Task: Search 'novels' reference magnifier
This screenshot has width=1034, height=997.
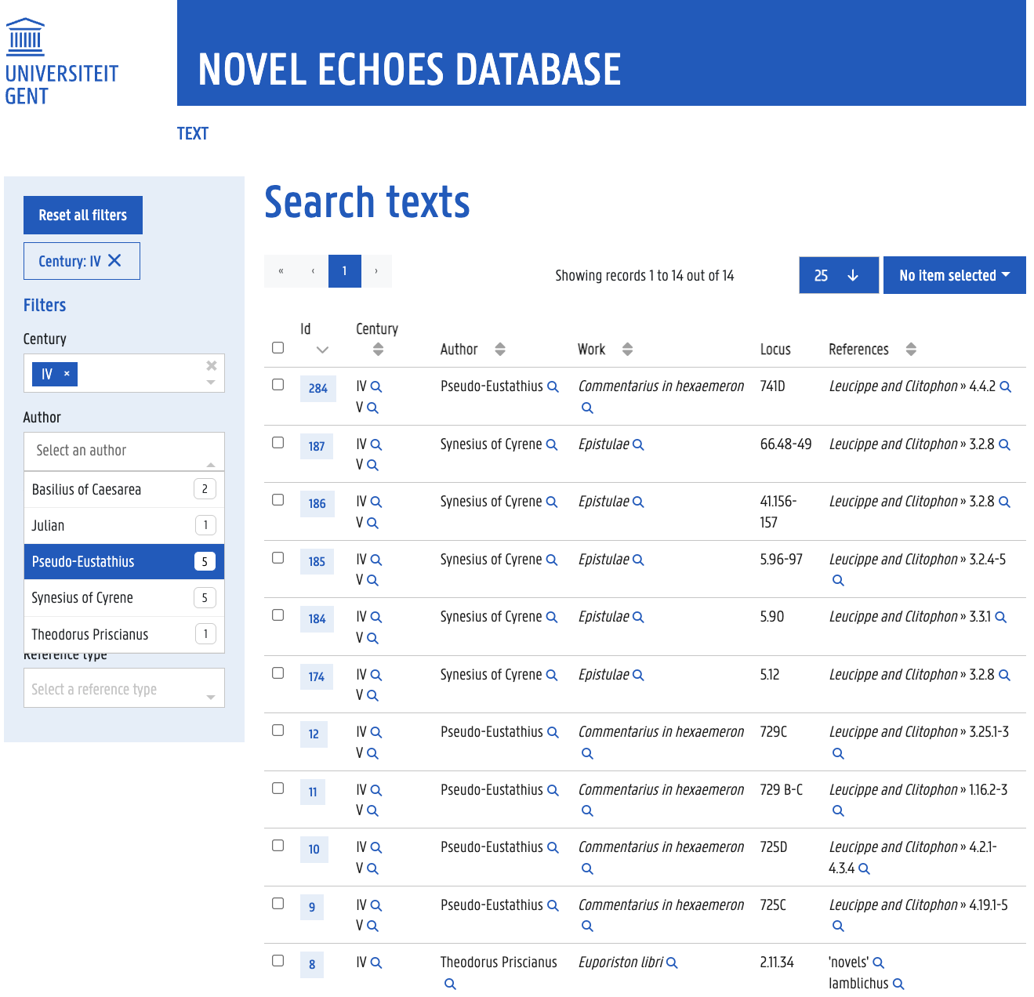Action: coord(879,963)
